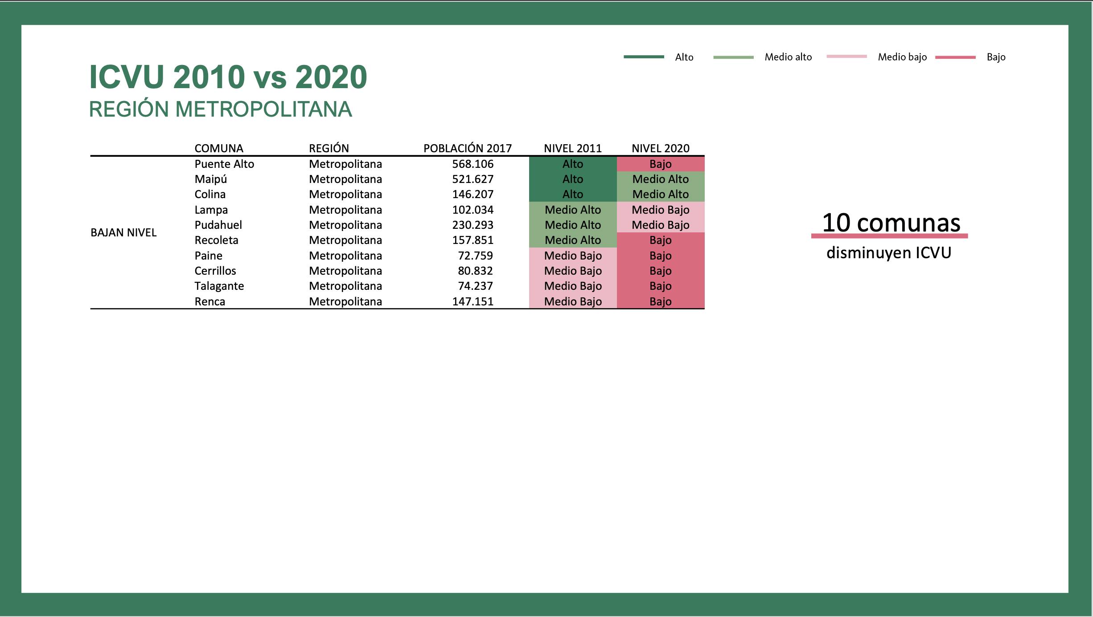
Task: Click Maipú's population value 521.627
Action: 473,179
